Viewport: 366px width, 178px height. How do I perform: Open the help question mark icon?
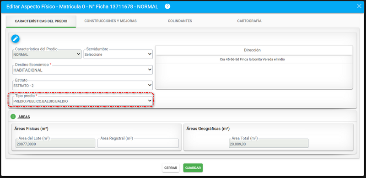(x=167, y=6)
